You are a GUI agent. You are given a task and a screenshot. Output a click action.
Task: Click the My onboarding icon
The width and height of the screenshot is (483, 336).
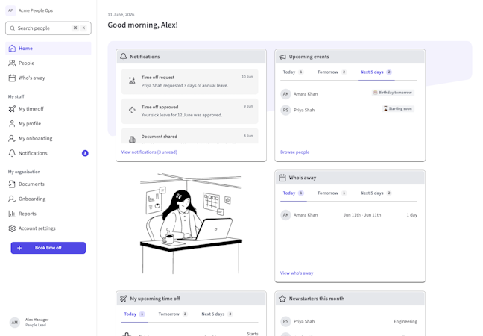[x=12, y=139]
